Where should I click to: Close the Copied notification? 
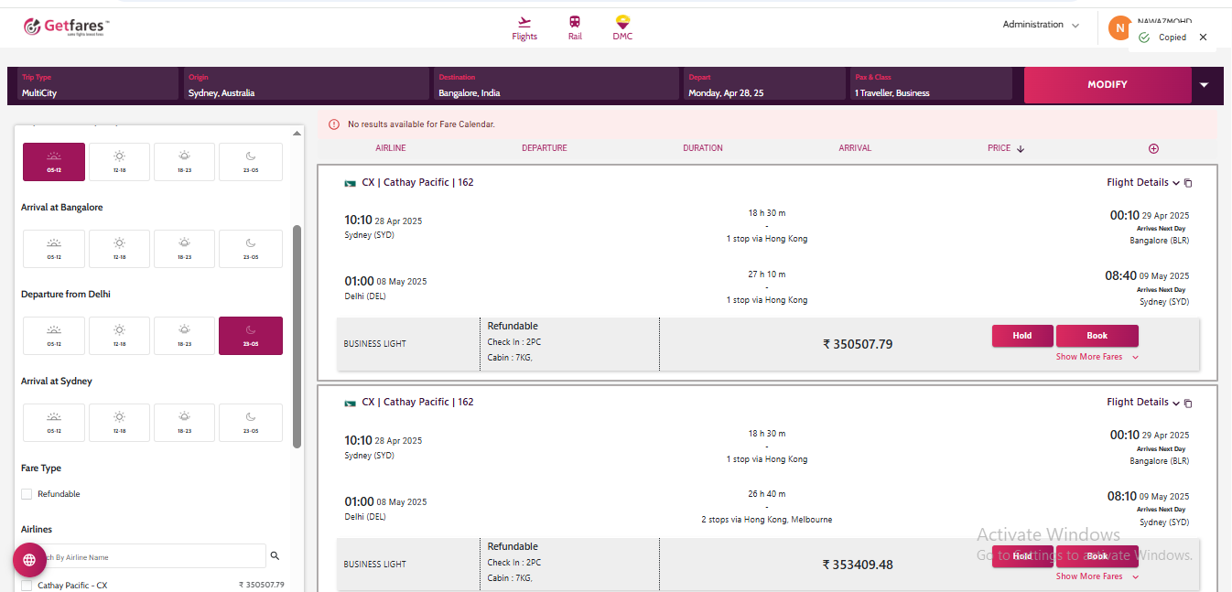pos(1203,38)
